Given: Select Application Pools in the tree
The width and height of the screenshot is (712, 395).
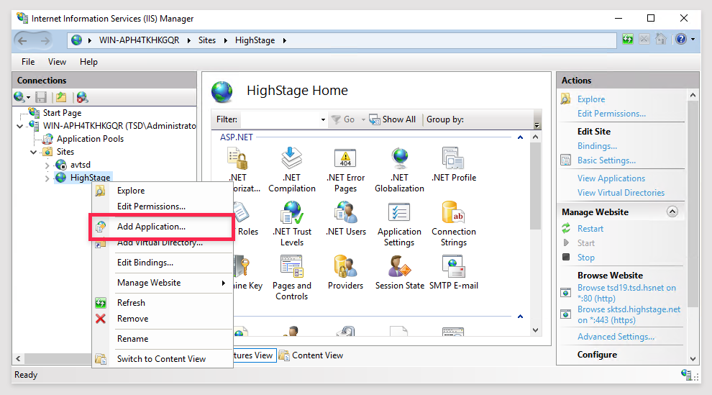Looking at the screenshot, I should click(x=90, y=139).
